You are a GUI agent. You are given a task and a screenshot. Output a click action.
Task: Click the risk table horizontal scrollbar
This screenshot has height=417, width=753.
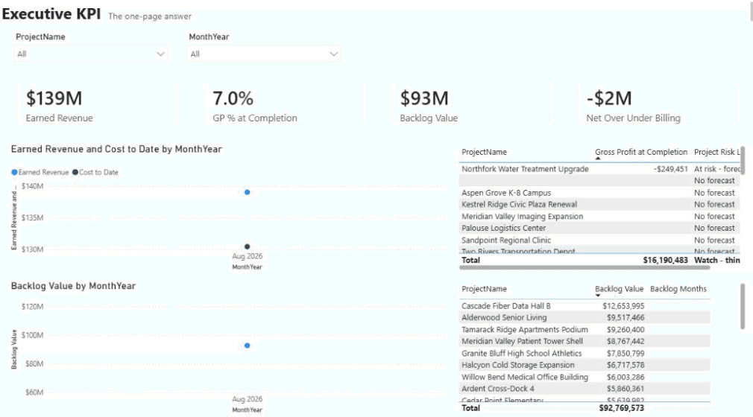tap(585, 268)
